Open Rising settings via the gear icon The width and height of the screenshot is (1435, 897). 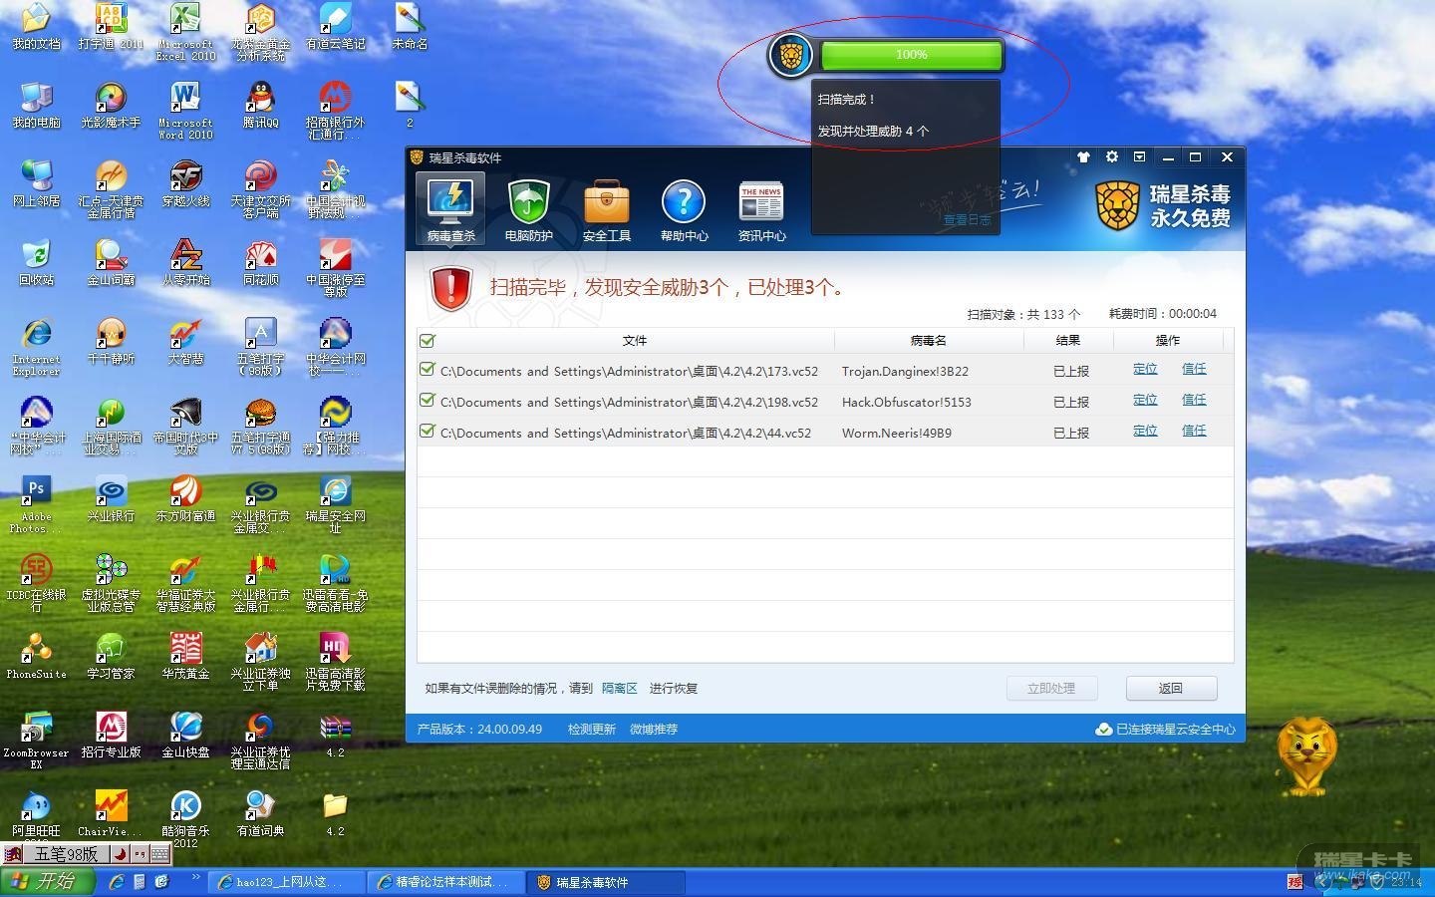tap(1112, 157)
